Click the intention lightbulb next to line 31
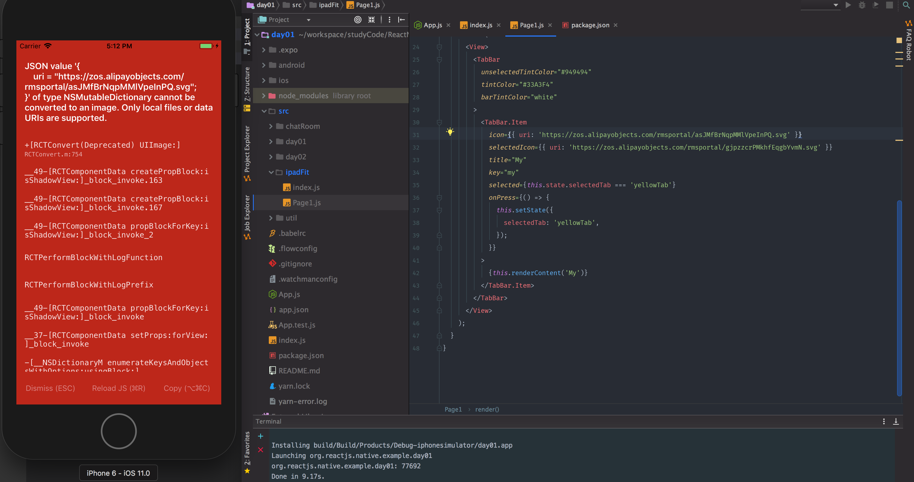The width and height of the screenshot is (914, 482). (x=450, y=132)
